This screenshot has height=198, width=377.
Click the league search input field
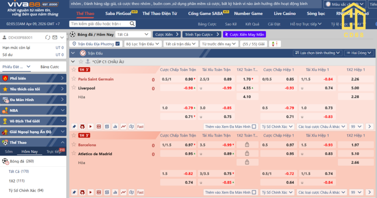pyautogui.click(x=99, y=24)
